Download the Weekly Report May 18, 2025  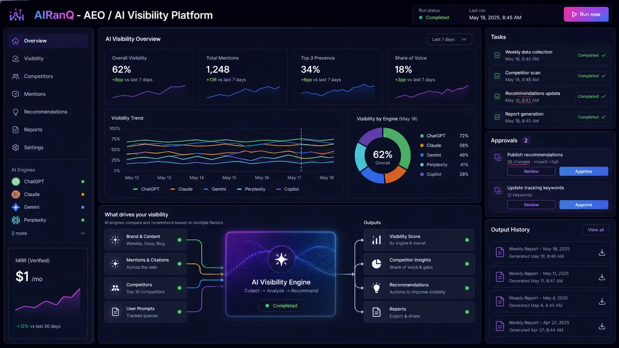(601, 252)
